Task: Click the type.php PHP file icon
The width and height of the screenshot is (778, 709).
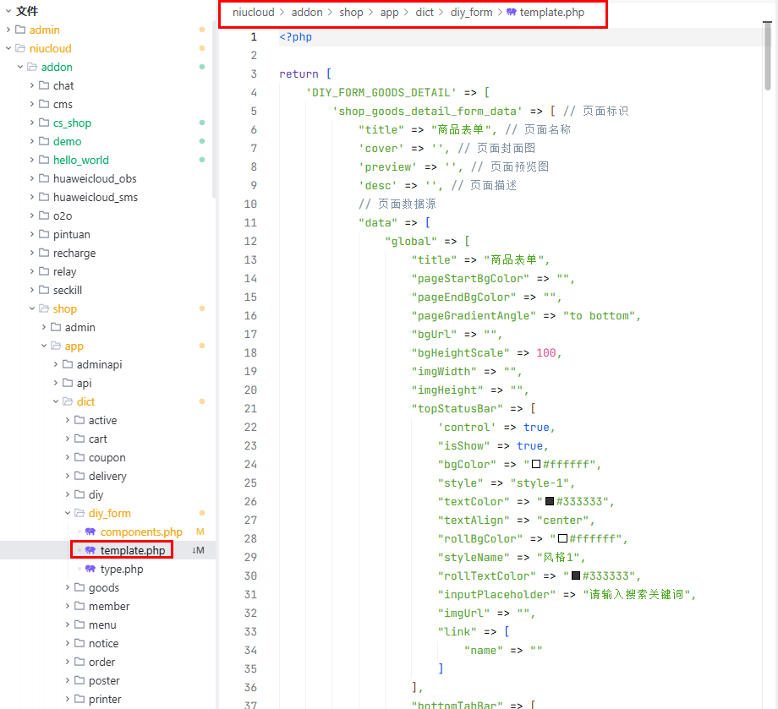Action: pos(90,569)
